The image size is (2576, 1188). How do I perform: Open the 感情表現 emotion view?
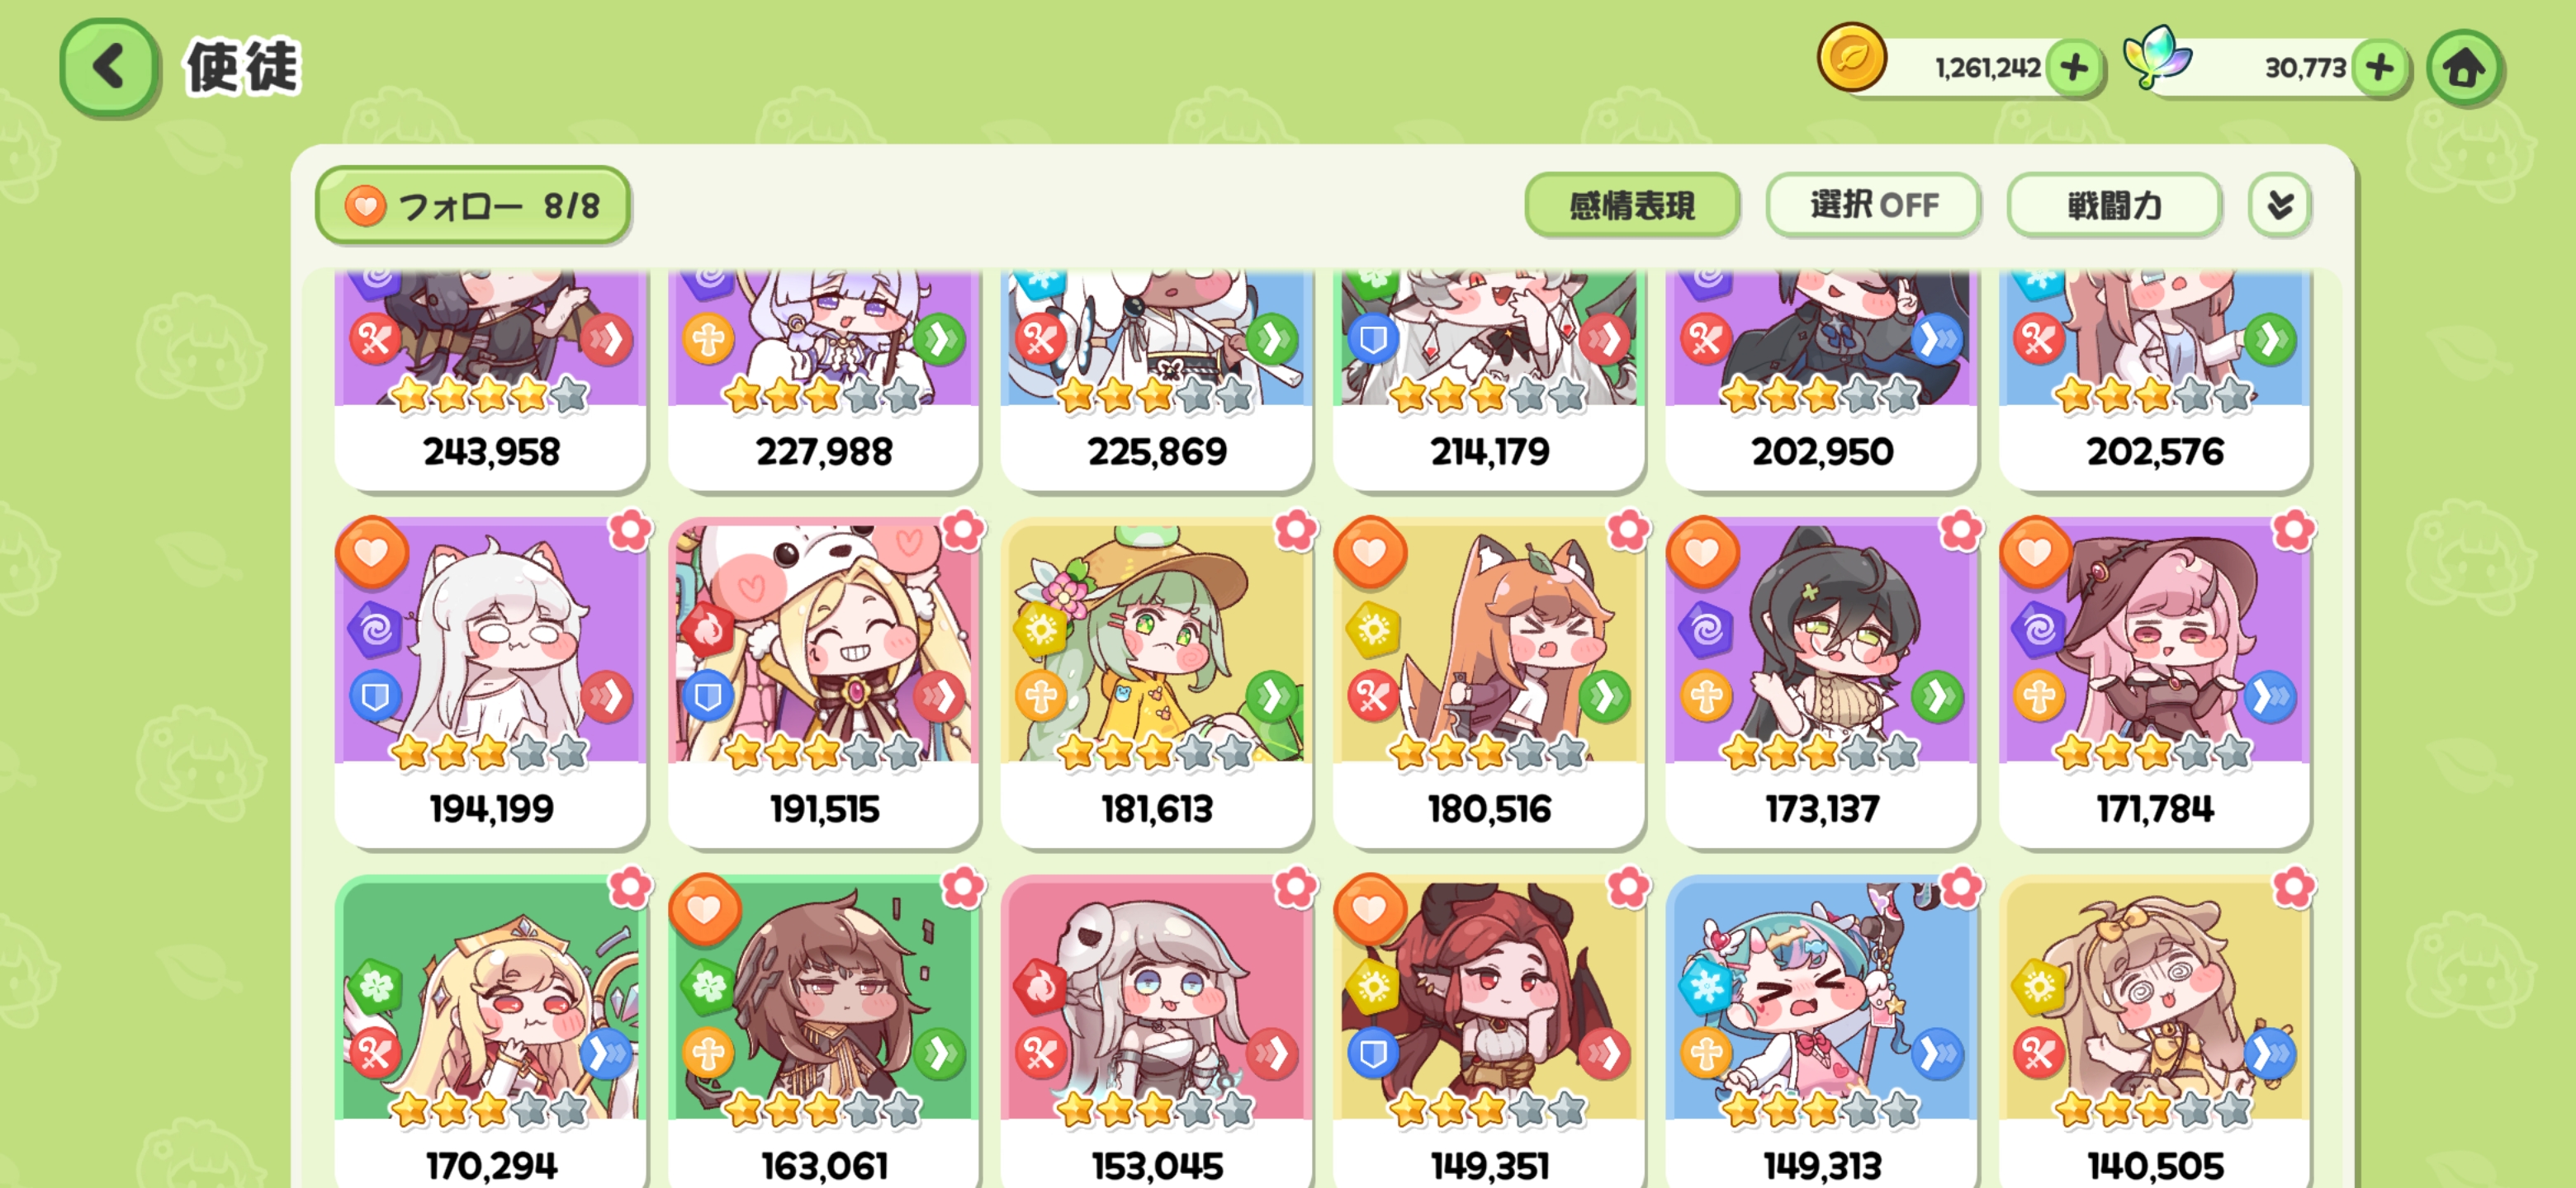tap(1632, 205)
